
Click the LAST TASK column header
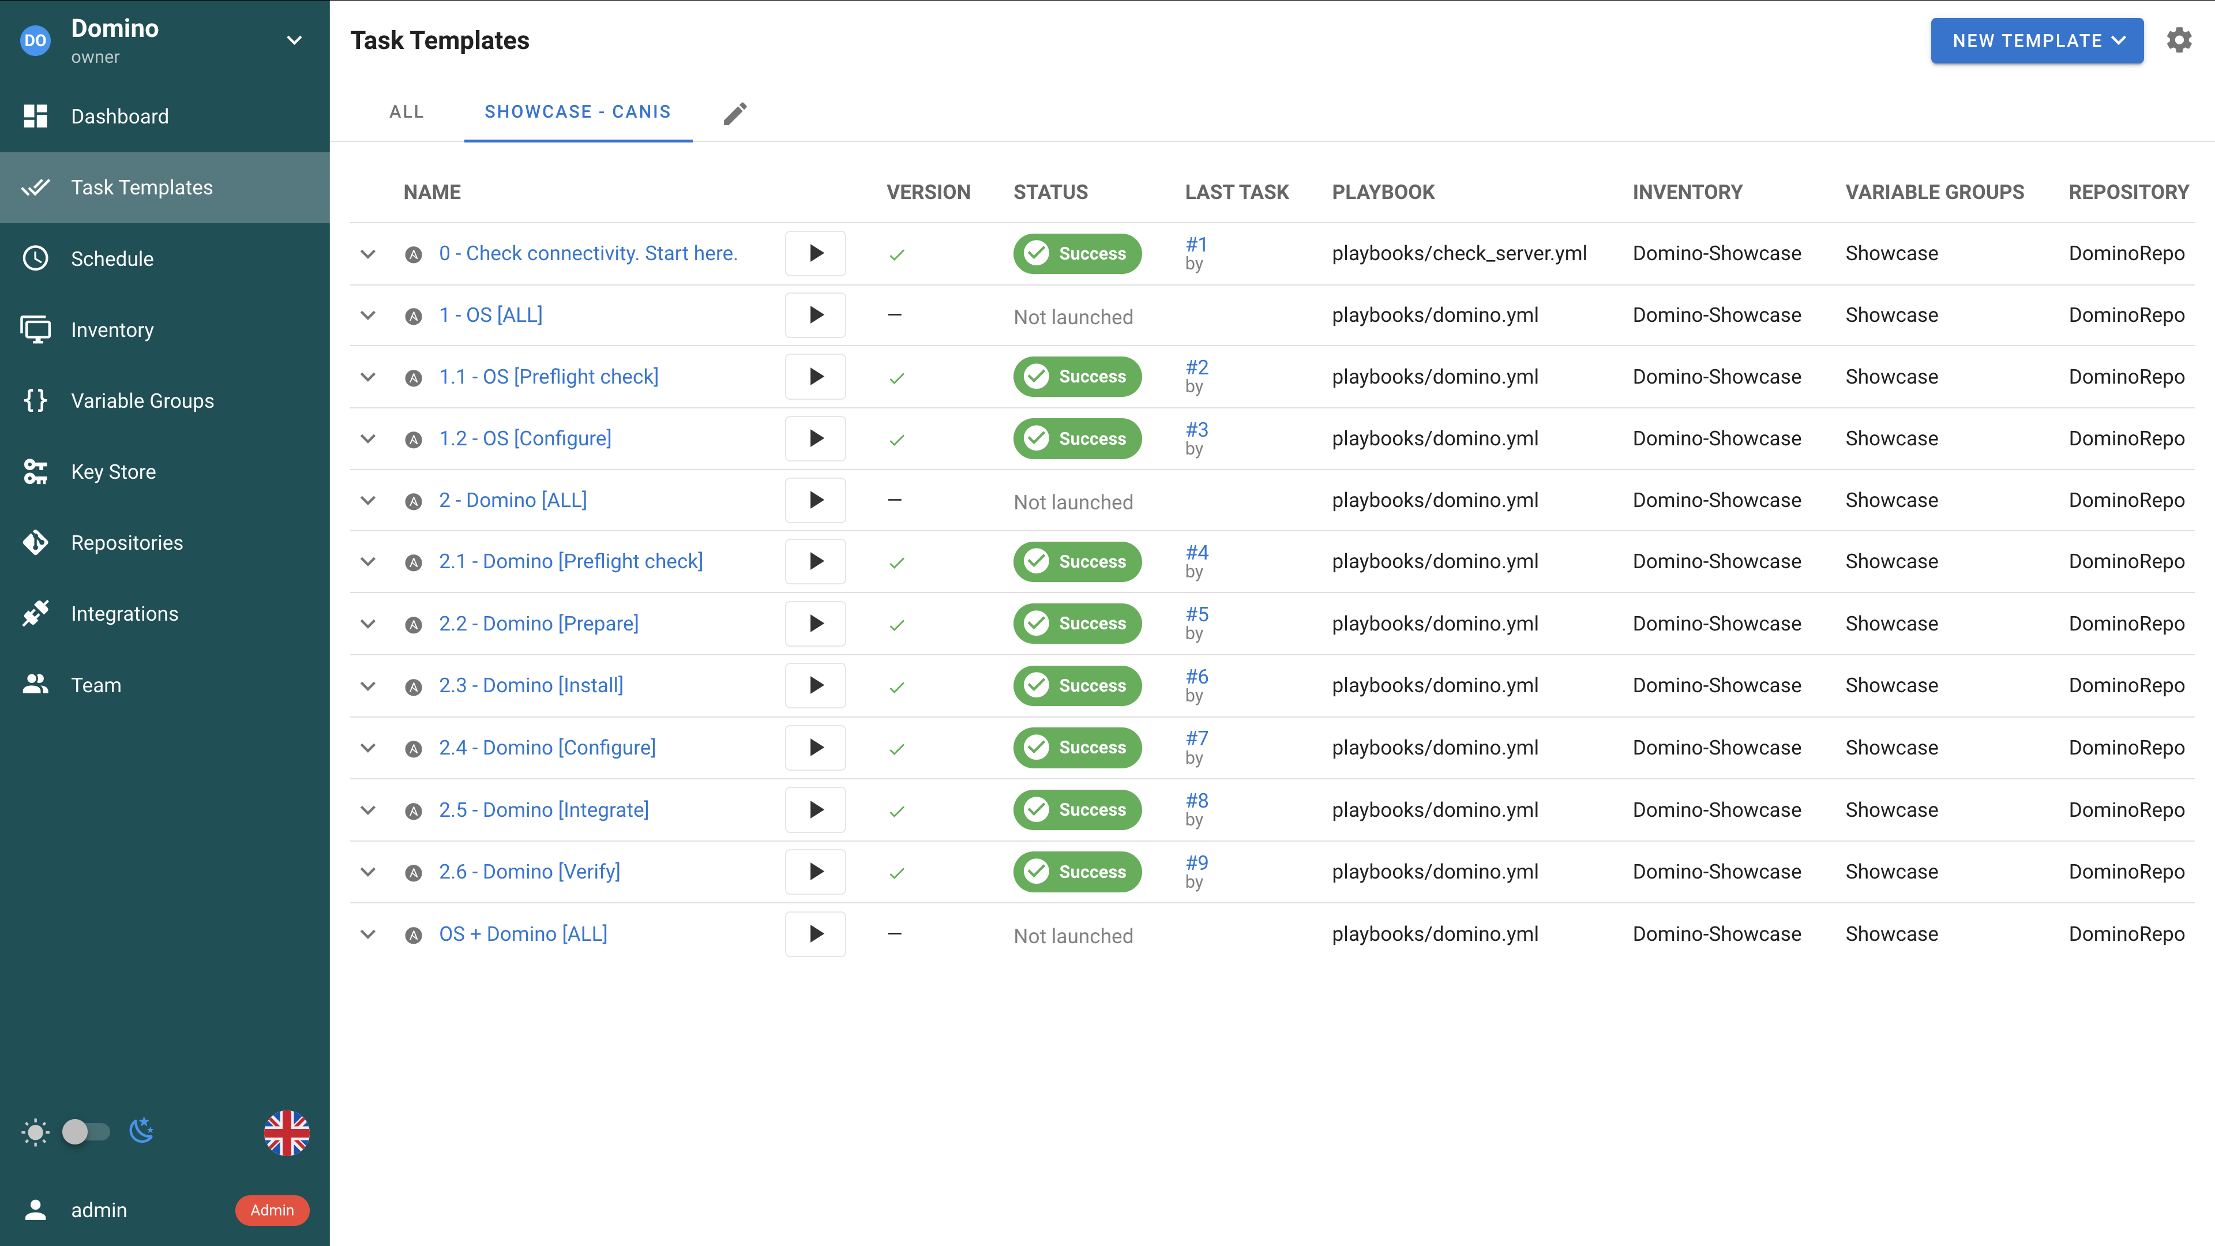click(x=1237, y=193)
